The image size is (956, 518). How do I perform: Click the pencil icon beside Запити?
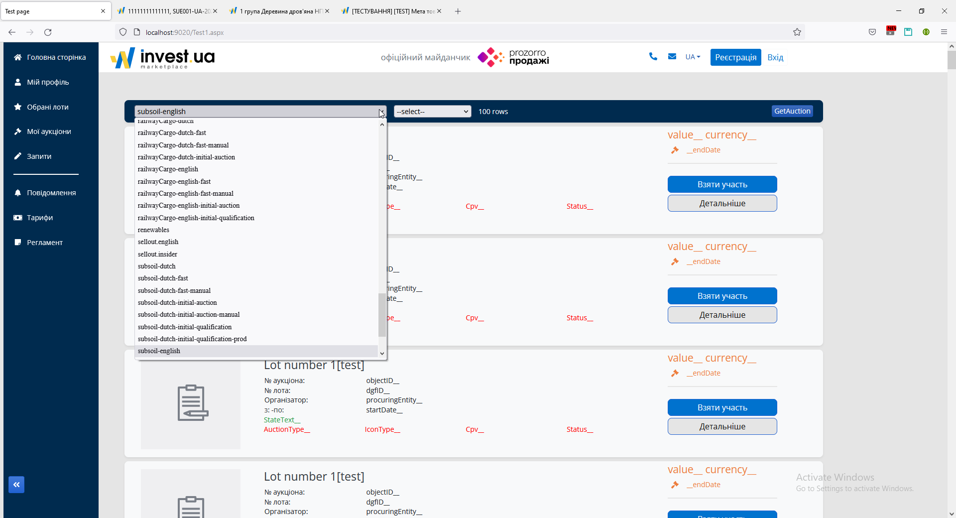point(18,156)
